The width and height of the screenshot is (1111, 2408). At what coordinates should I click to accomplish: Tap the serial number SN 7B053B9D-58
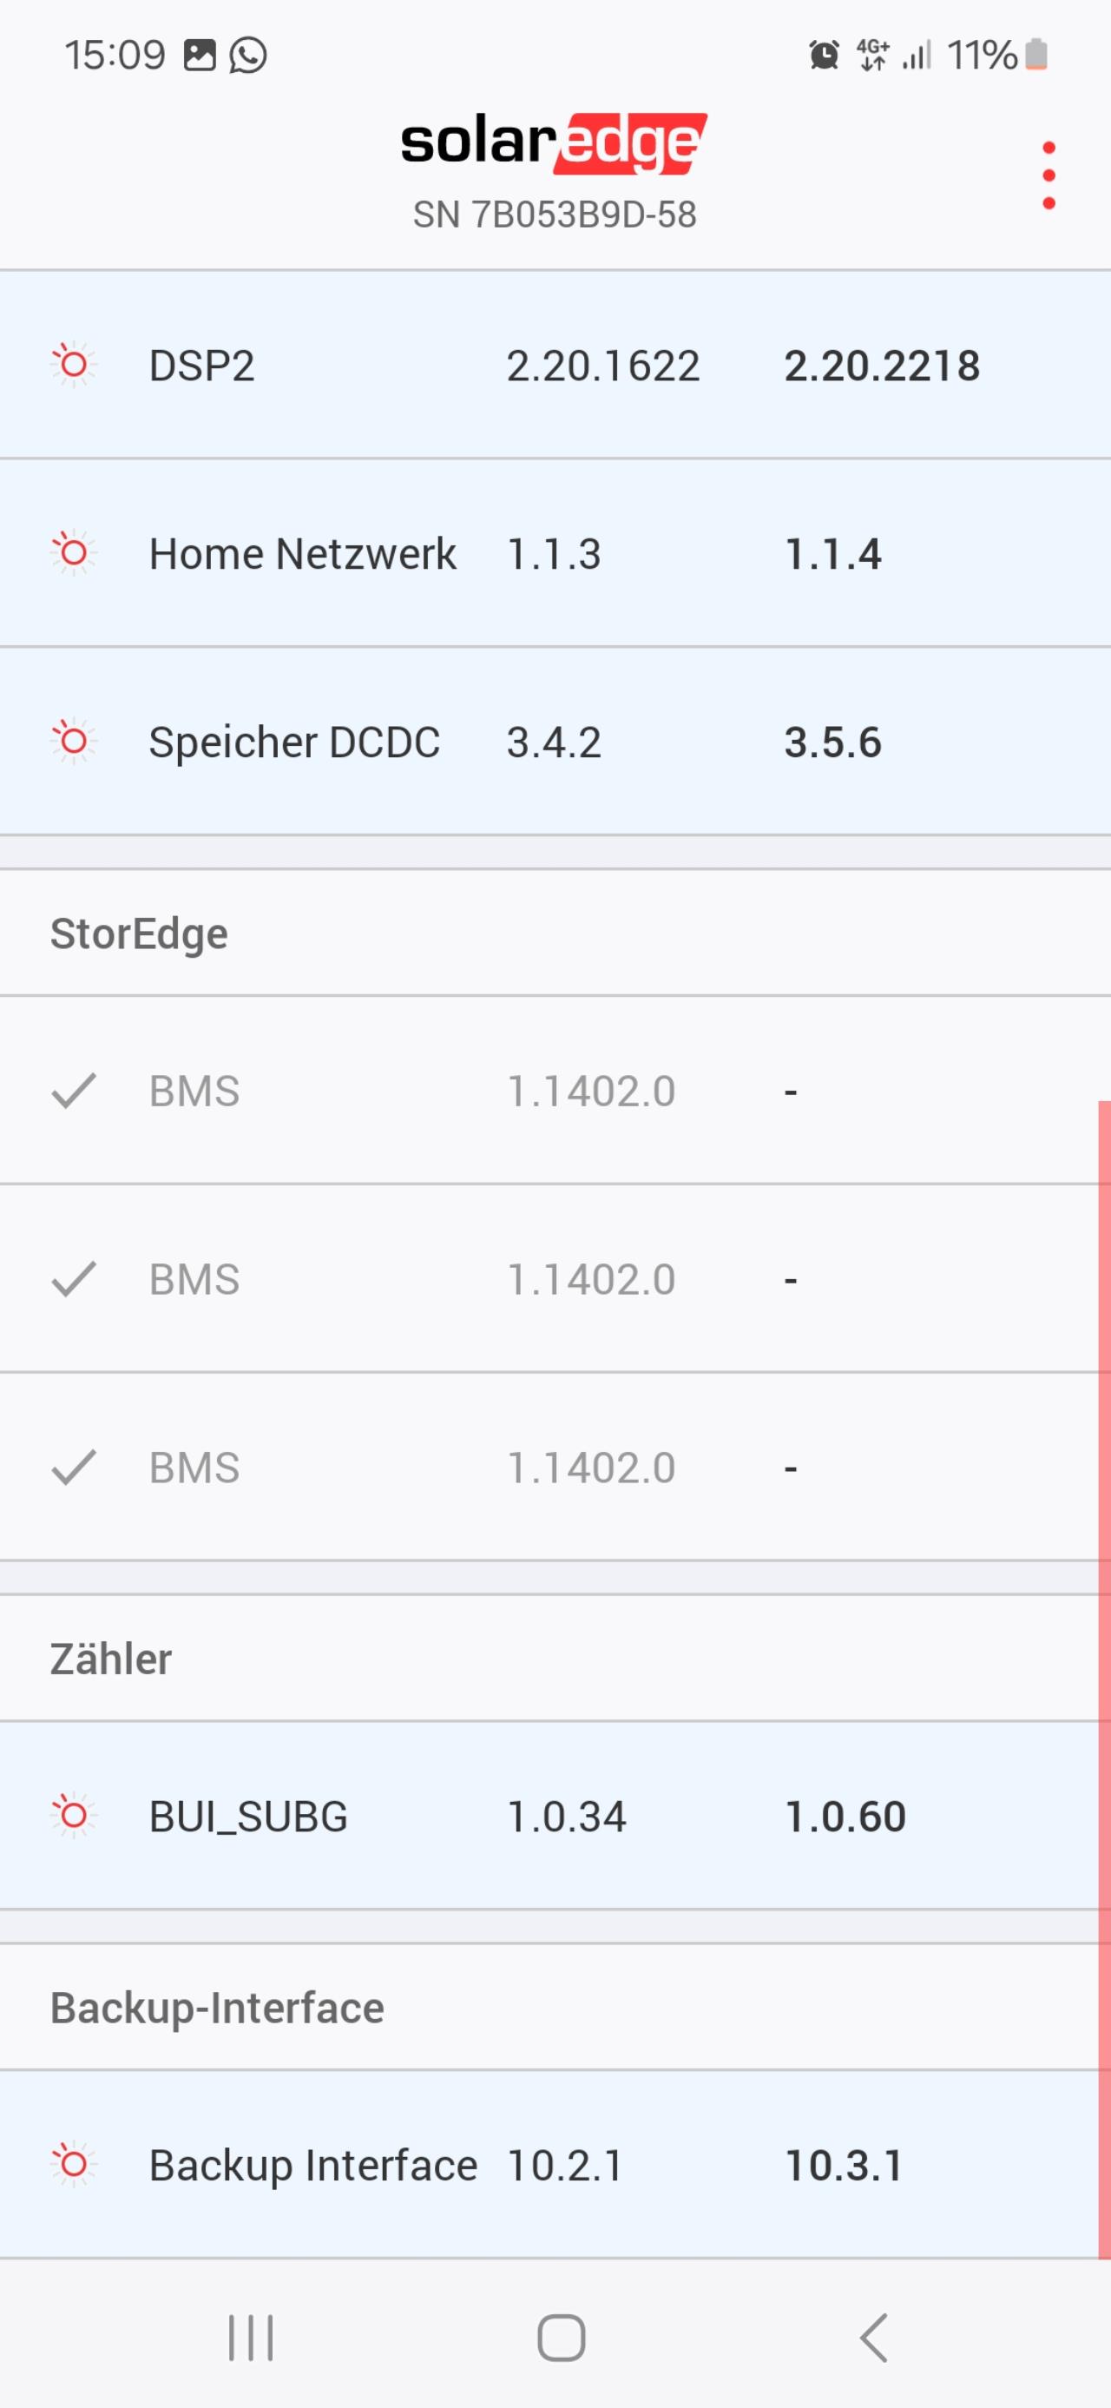(x=554, y=215)
